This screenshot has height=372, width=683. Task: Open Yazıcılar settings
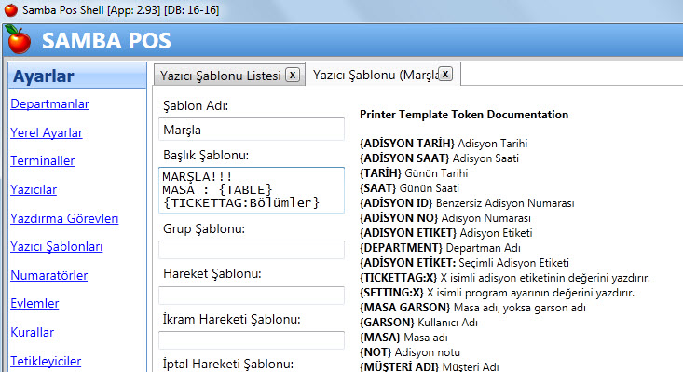(x=34, y=189)
